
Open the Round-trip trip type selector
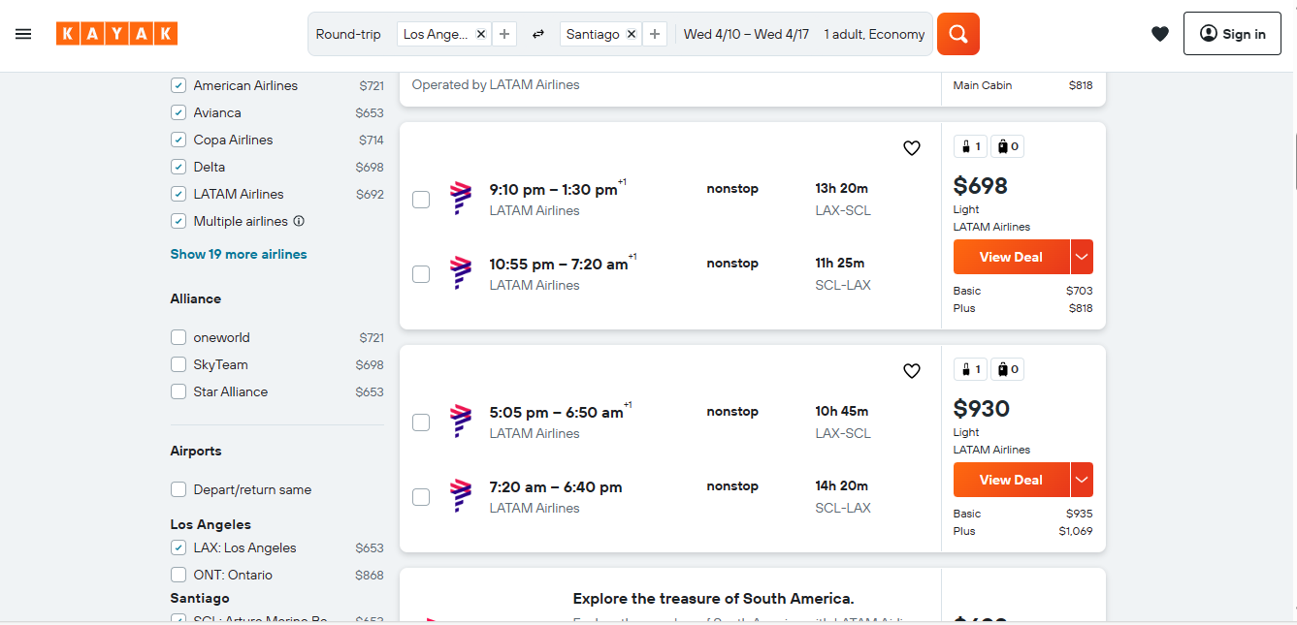point(349,34)
